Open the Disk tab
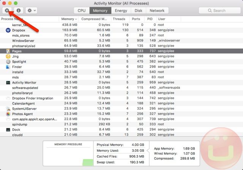 [x=138, y=11]
